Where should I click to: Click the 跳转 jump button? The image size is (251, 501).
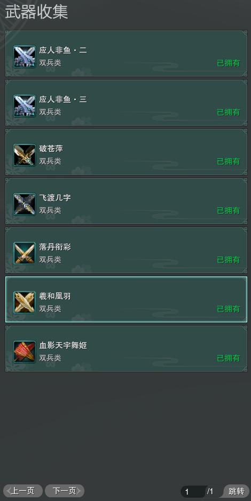[237, 491]
